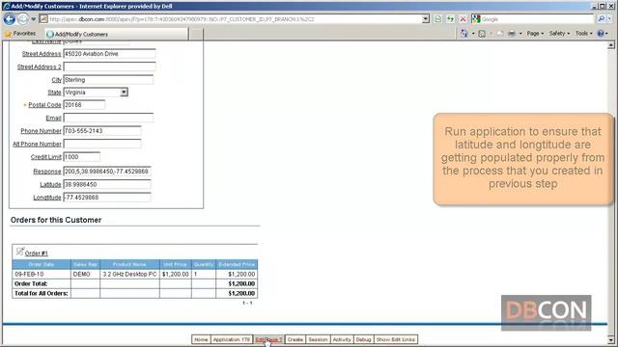Click the Credit Limit field
This screenshot has height=347, width=618.
[x=81, y=157]
